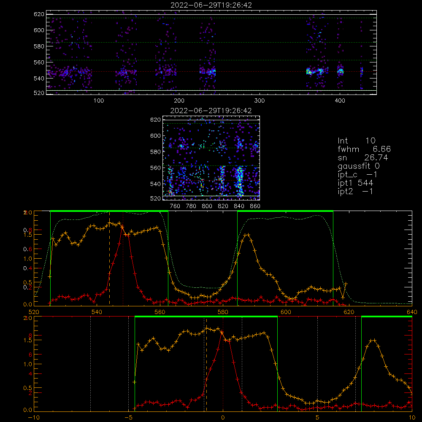The height and width of the screenshot is (422, 422).
Task: Click x-axis label 100 in top image
Action: click(99, 101)
